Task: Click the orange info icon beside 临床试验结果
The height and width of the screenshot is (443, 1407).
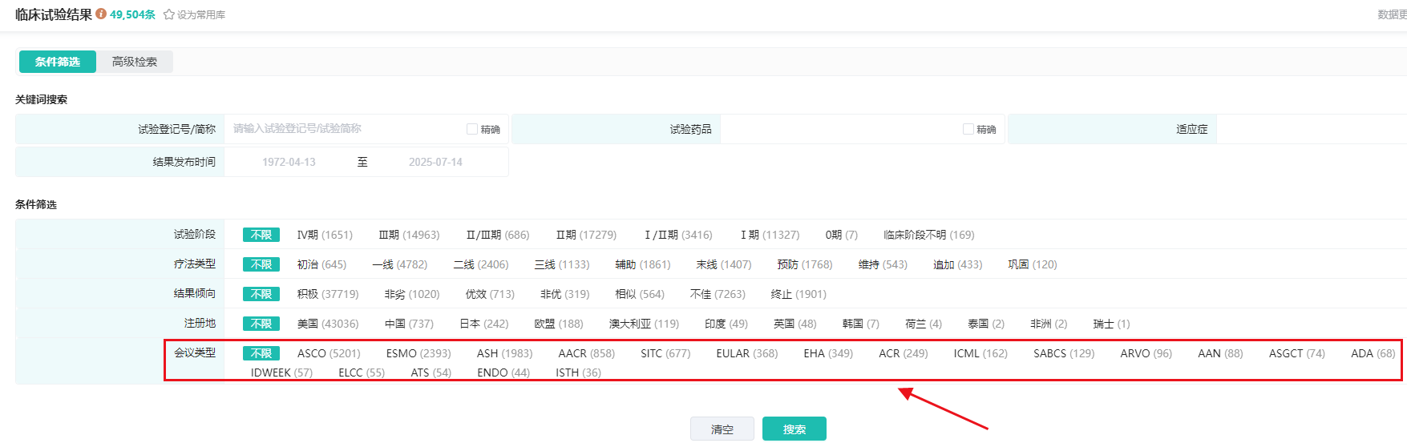Action: [101, 14]
